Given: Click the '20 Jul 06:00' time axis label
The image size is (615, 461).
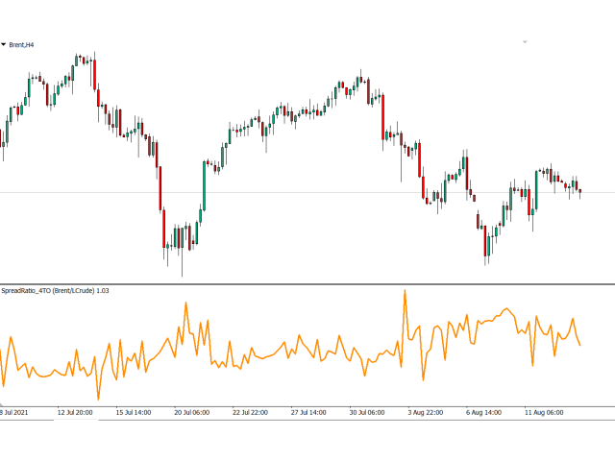Looking at the screenshot, I should (x=192, y=413).
